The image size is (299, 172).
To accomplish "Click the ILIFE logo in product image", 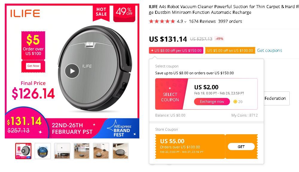I will click(x=25, y=13).
